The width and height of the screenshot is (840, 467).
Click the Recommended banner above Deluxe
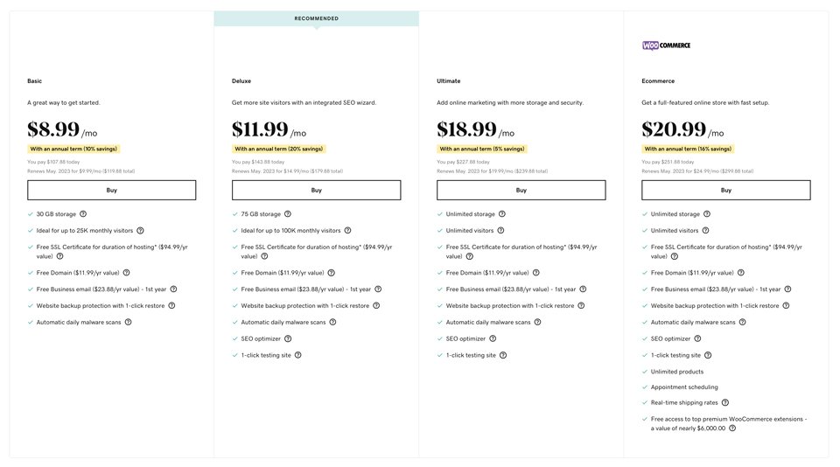click(316, 18)
